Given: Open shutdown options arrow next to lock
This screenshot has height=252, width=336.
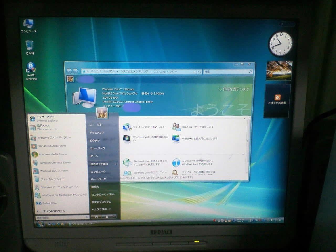Looking at the screenshot, I should point(114,217).
